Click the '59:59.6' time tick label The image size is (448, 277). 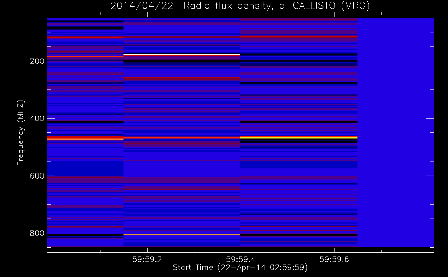click(334, 259)
